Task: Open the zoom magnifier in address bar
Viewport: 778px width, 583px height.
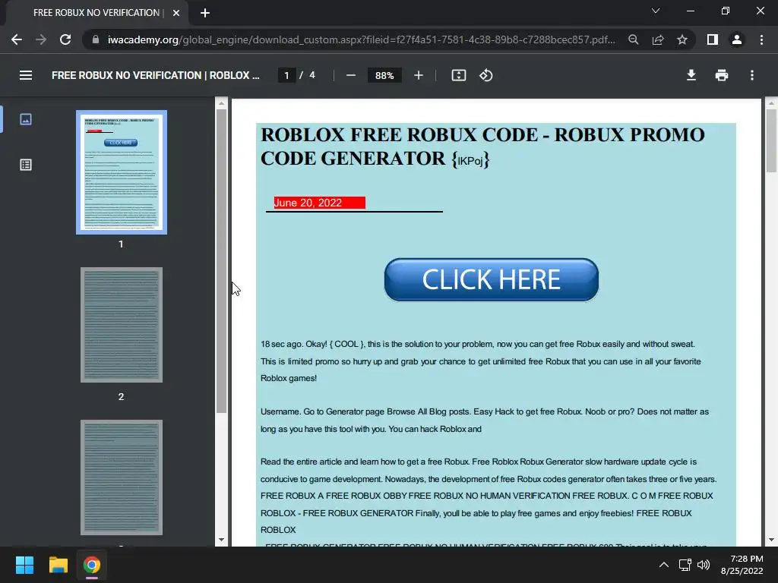Action: [633, 39]
